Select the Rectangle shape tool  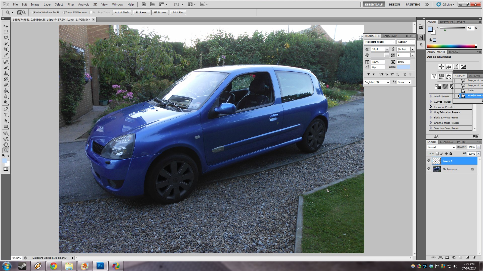[6, 126]
